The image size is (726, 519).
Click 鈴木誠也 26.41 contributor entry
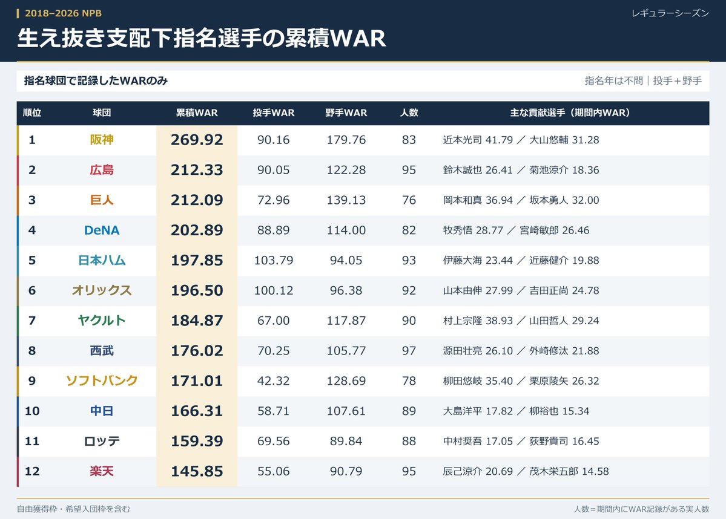tap(478, 170)
